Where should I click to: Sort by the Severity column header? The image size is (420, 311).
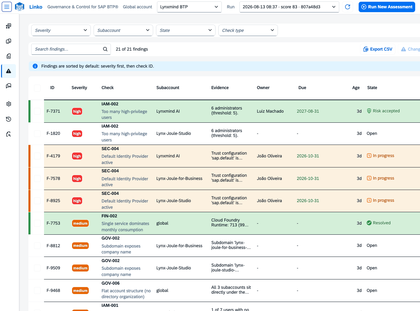pos(79,88)
